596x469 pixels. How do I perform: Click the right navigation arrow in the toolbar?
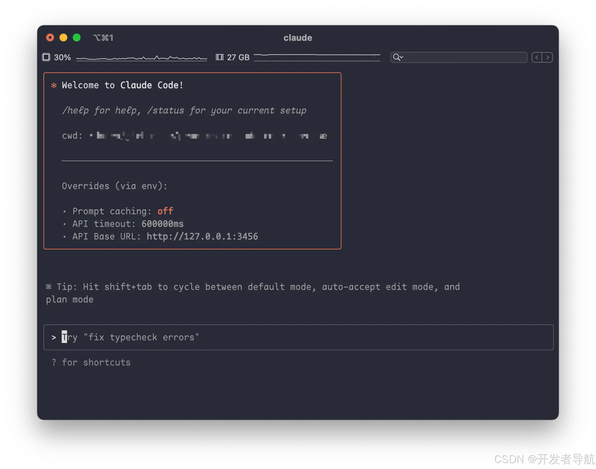[548, 57]
